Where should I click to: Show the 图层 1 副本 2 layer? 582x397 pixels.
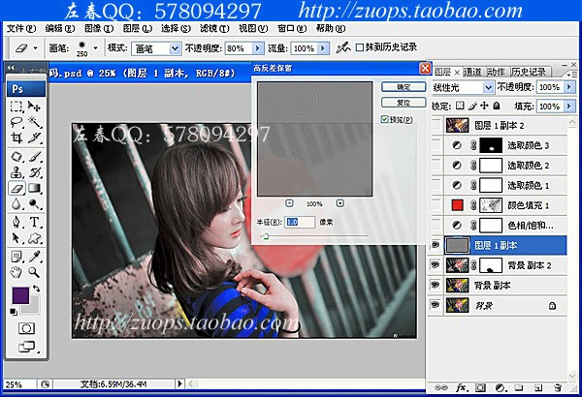(436, 125)
